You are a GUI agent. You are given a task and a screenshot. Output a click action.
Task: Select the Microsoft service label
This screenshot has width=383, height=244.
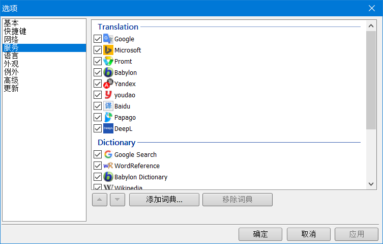(128, 50)
